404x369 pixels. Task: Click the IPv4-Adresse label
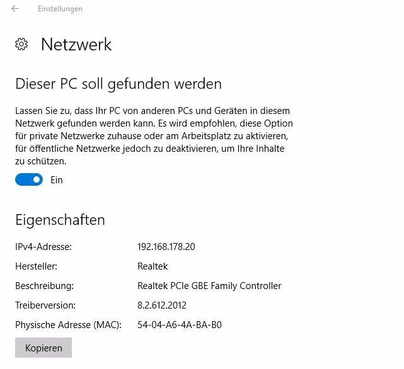(x=43, y=247)
